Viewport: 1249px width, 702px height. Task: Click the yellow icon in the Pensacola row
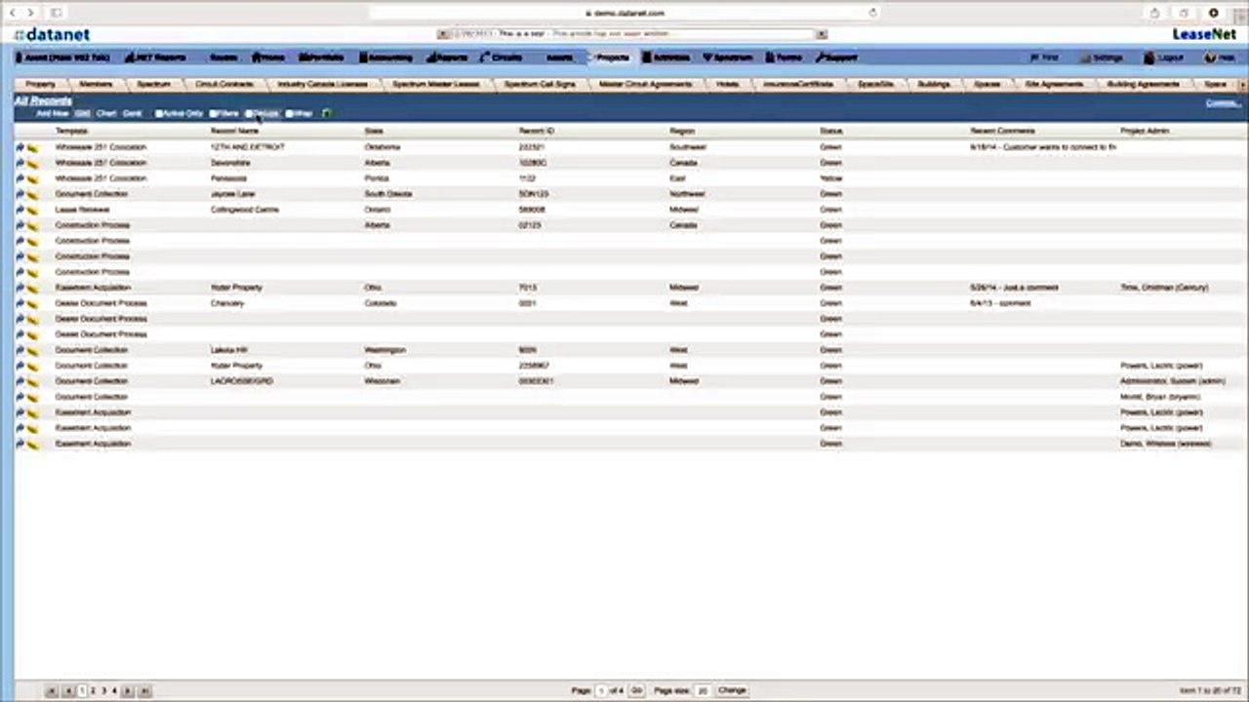coord(32,178)
